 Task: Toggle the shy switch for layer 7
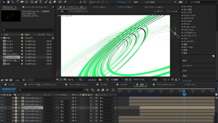click(x=73, y=118)
